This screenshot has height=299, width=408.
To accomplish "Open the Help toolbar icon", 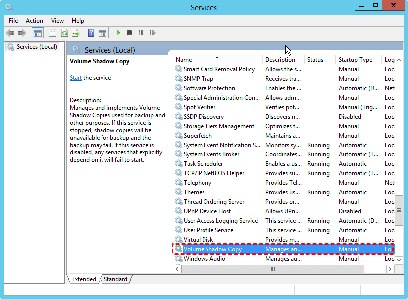I will [91, 33].
